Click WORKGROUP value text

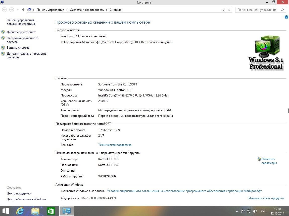pyautogui.click(x=107, y=176)
